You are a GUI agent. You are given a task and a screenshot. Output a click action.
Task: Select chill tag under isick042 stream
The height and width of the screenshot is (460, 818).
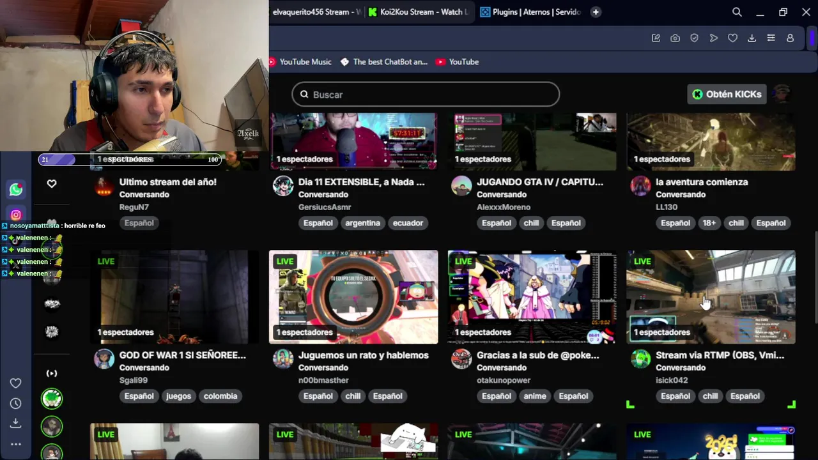(x=710, y=396)
